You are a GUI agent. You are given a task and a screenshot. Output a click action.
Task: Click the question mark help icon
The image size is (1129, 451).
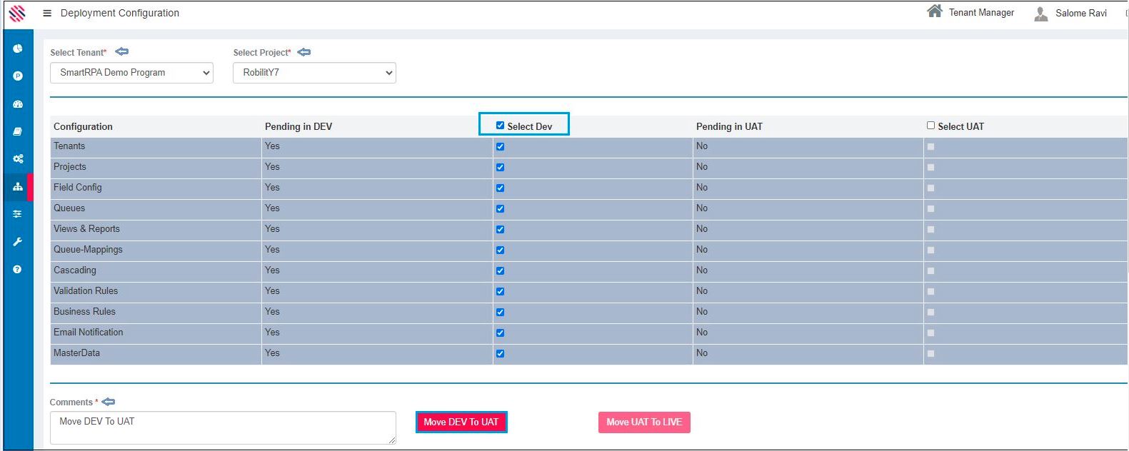(x=18, y=270)
